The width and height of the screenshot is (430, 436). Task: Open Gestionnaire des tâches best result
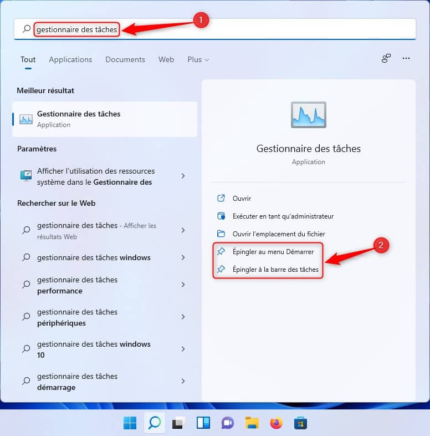(x=105, y=119)
